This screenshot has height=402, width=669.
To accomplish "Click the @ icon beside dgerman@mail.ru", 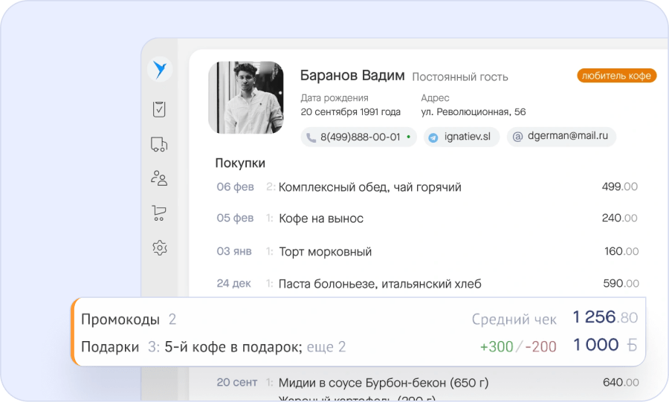I will (517, 137).
